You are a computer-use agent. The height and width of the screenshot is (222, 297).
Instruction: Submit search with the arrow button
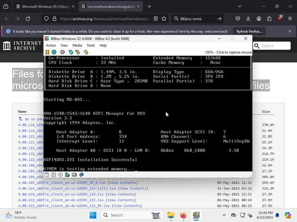pos(219,19)
